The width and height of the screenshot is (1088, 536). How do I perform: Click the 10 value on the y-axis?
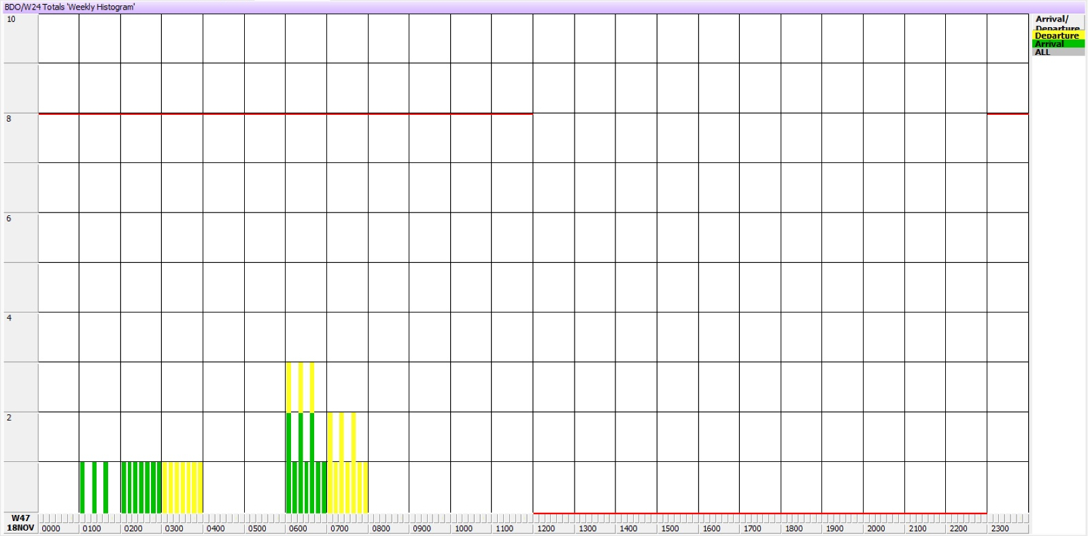(11, 19)
